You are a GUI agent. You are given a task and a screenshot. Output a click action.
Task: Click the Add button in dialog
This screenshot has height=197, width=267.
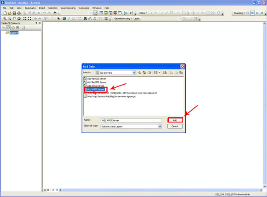click(175, 120)
